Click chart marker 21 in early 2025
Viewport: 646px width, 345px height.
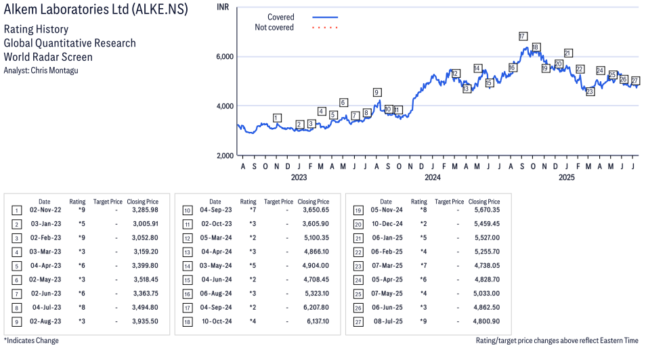coord(567,53)
